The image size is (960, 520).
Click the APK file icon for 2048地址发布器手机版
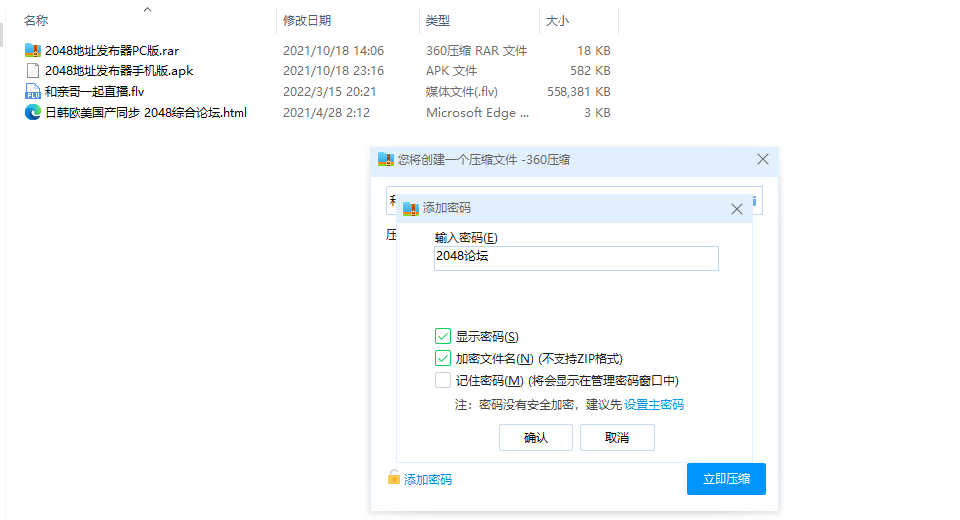(33, 70)
